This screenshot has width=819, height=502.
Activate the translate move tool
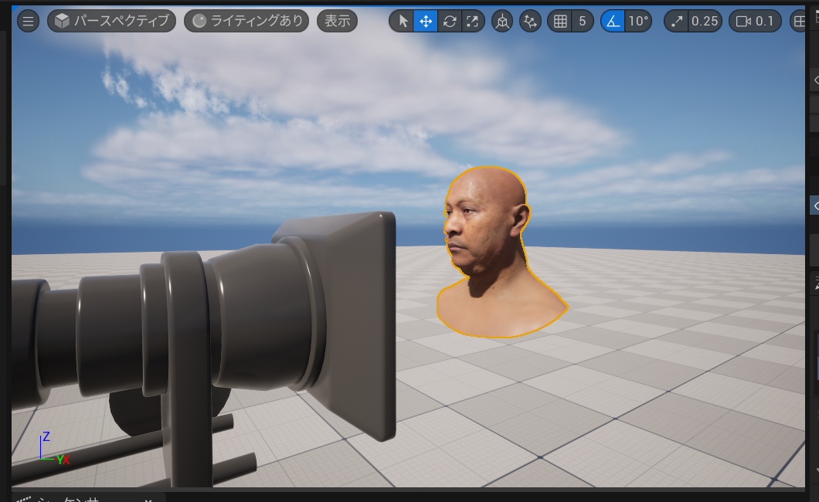tap(425, 21)
